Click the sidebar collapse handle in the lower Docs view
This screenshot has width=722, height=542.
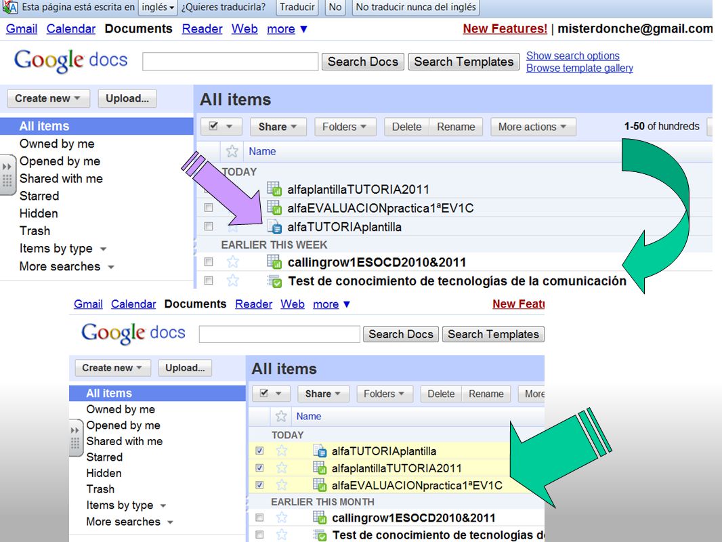pos(75,438)
